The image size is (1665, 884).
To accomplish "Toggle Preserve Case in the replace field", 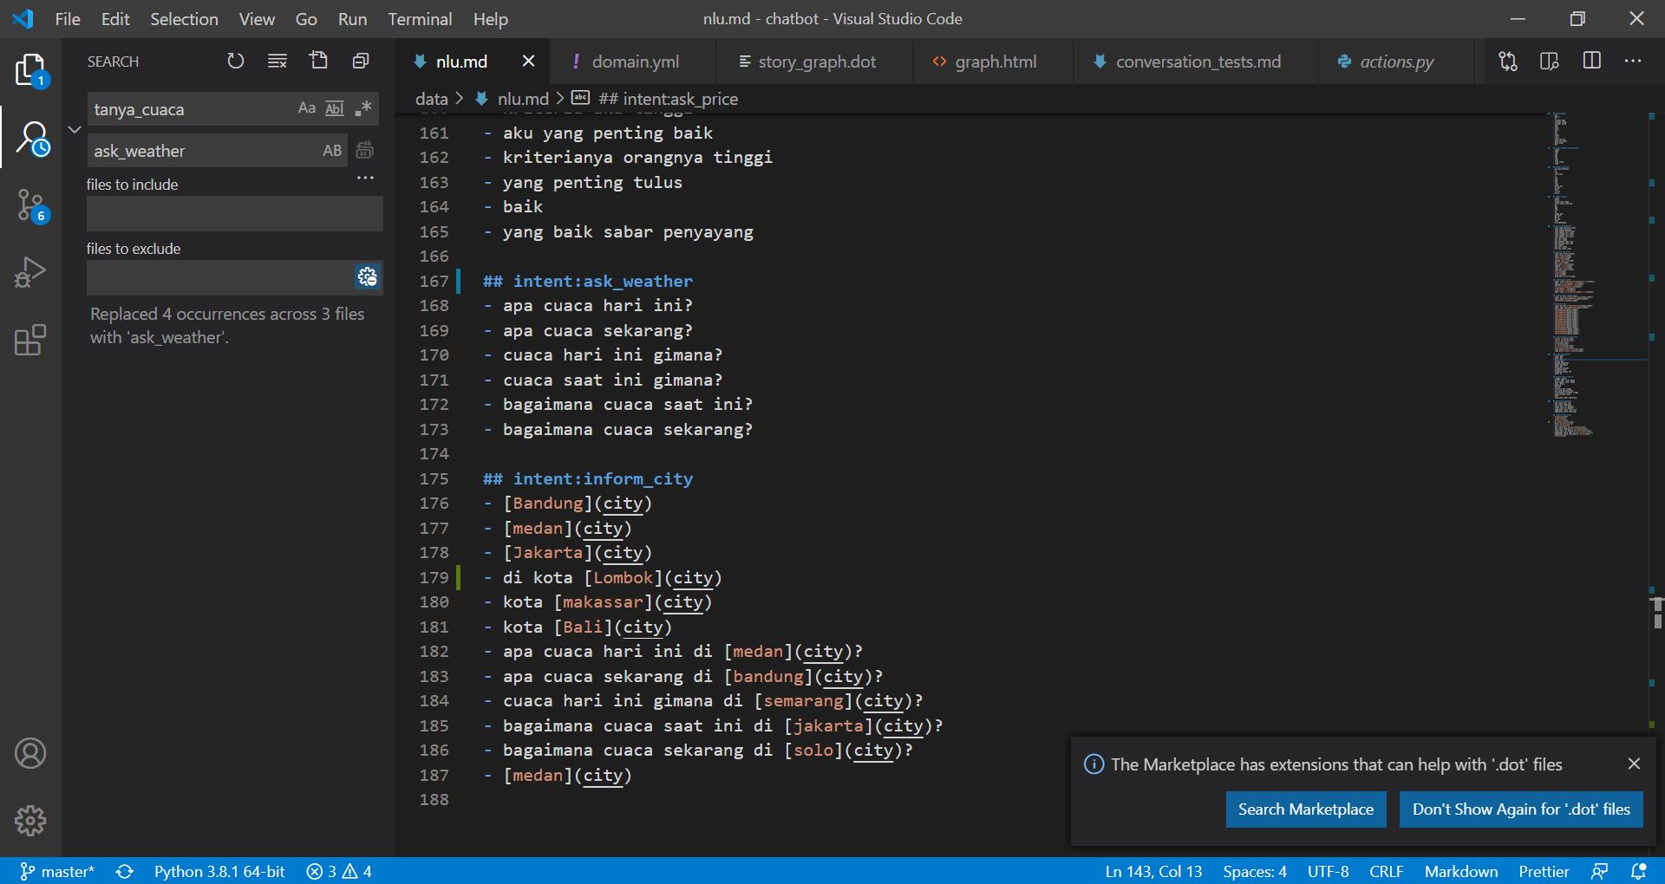I will 332,150.
